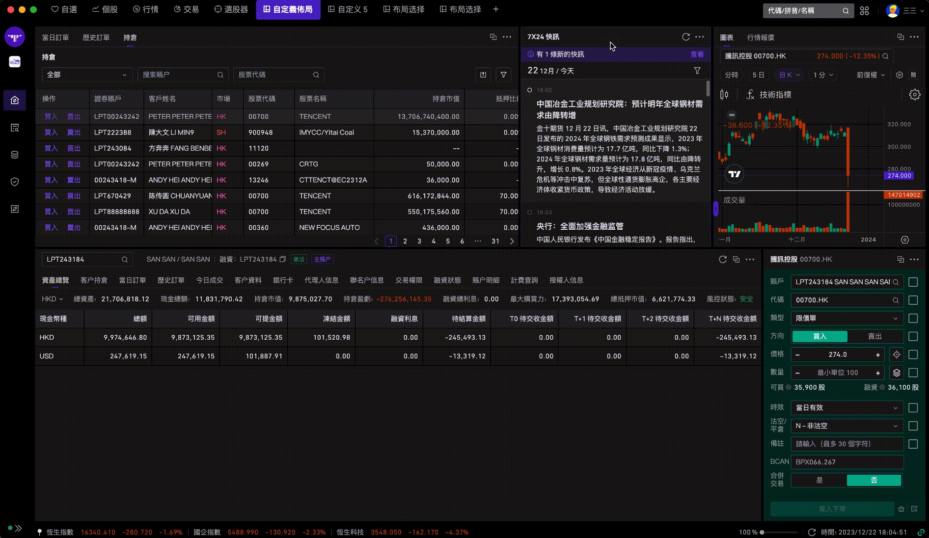Image resolution: width=929 pixels, height=538 pixels.
Task: Decrease quantity with minus stepper
Action: (x=797, y=373)
